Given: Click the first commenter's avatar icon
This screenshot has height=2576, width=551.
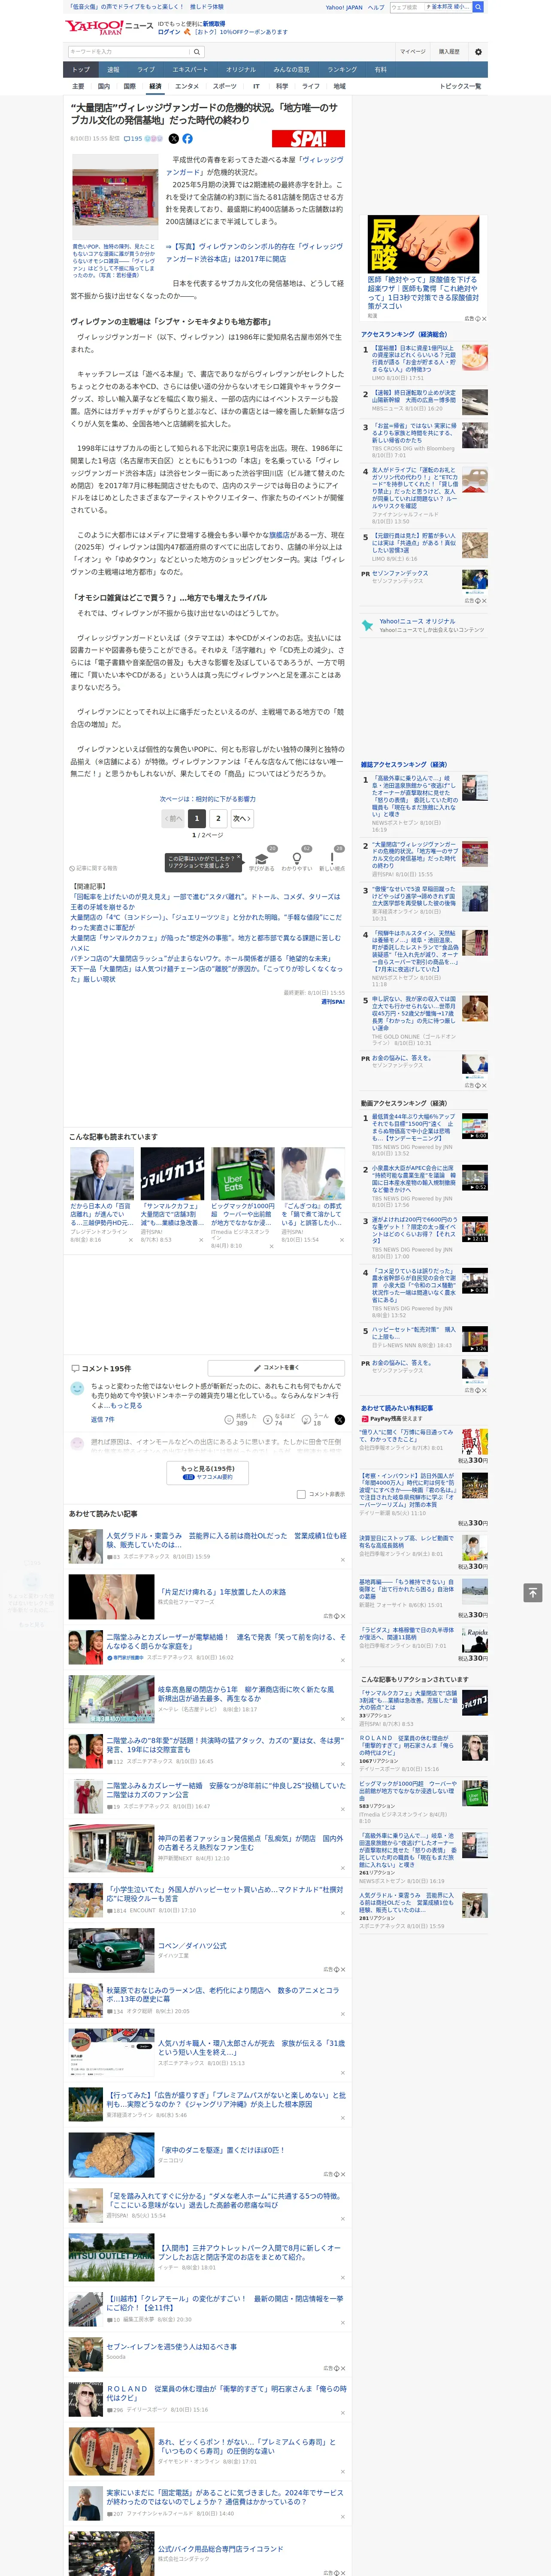Looking at the screenshot, I should tap(77, 1389).
